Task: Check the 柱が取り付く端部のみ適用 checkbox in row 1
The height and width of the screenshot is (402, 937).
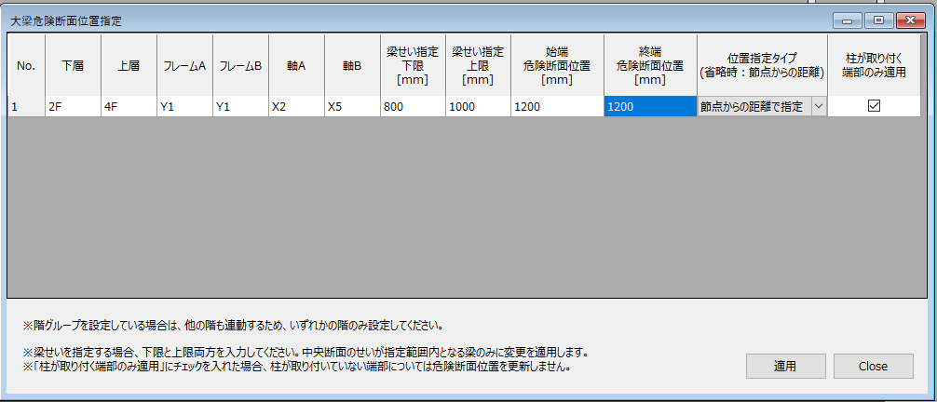Action: (x=873, y=107)
